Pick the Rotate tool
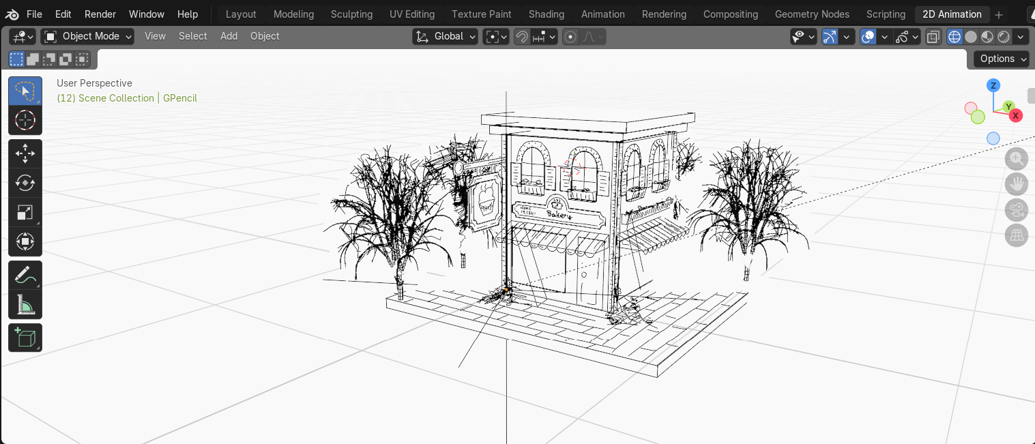This screenshot has height=444, width=1035. pyautogui.click(x=25, y=183)
